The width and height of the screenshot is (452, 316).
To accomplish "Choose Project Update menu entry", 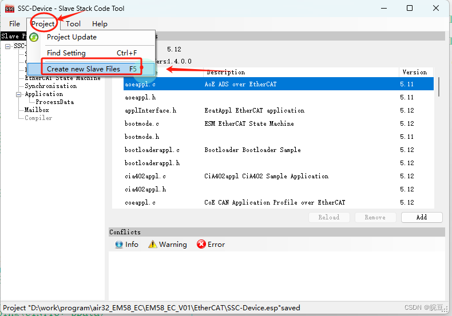I will (92, 37).
